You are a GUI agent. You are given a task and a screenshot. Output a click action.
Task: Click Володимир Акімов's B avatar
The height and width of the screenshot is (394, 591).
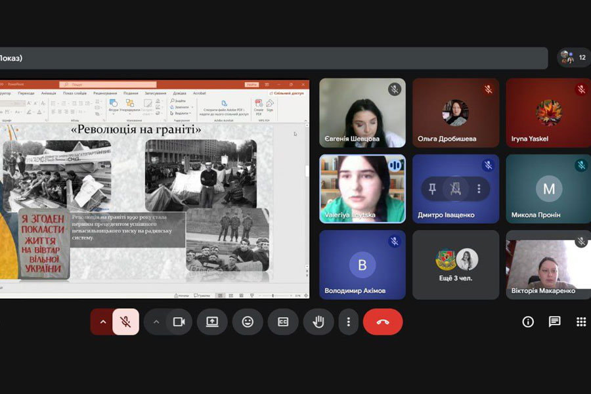tap(362, 265)
